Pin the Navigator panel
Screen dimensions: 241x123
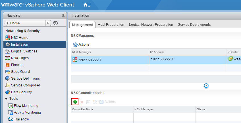[63, 16]
